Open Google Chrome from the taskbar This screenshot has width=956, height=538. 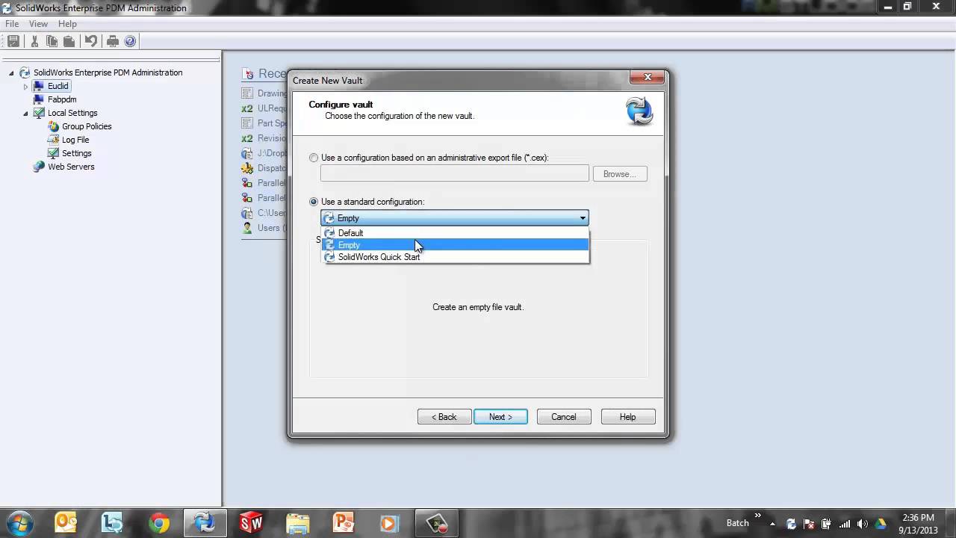pos(158,523)
